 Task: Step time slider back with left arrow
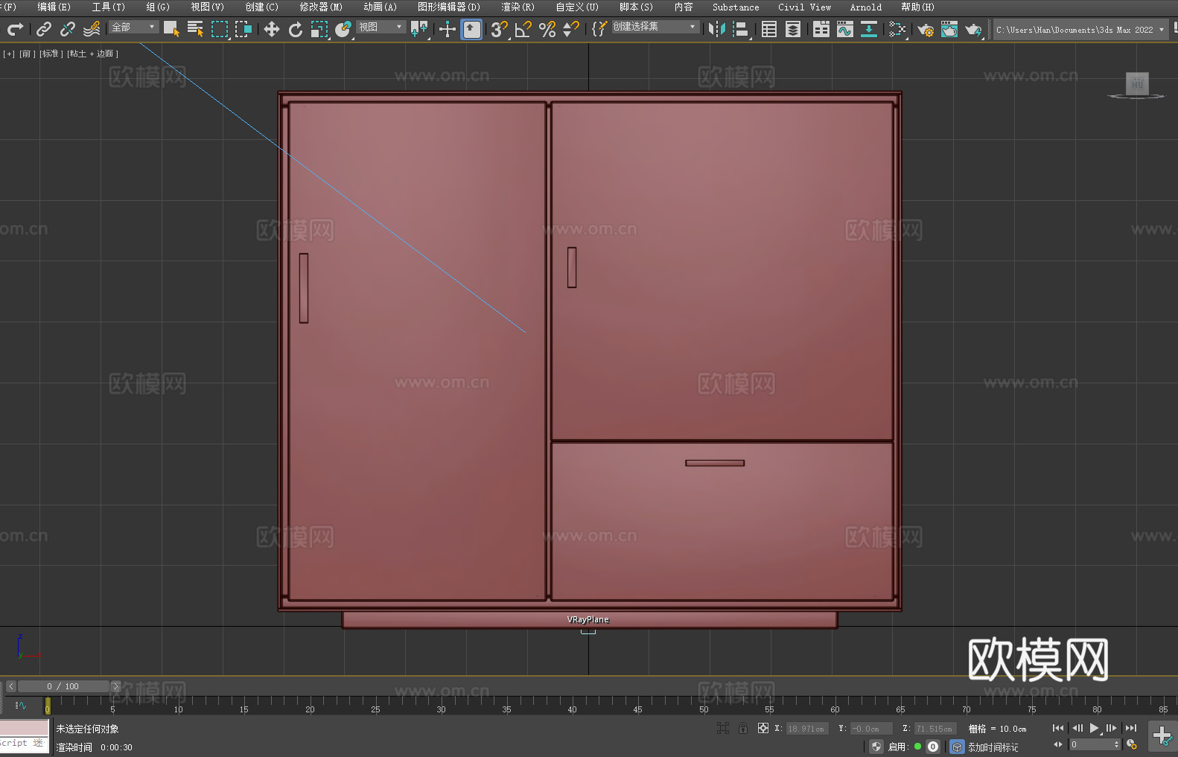pyautogui.click(x=10, y=686)
